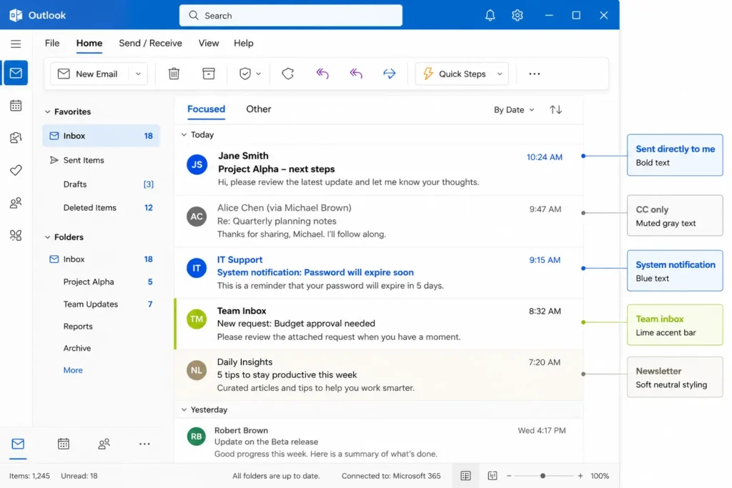Click the Reply All icon

[x=356, y=74]
